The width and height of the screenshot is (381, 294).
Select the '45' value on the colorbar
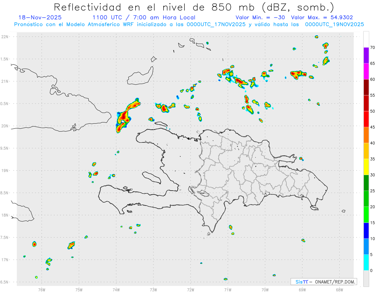pos(373,127)
